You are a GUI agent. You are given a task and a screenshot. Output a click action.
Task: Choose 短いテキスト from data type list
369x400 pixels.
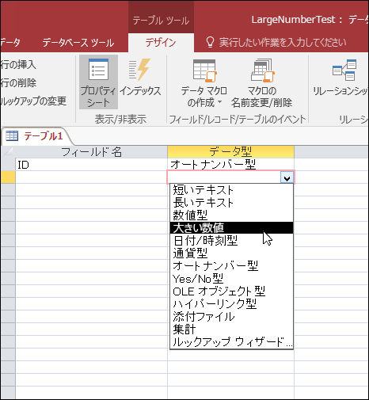[x=231, y=190]
